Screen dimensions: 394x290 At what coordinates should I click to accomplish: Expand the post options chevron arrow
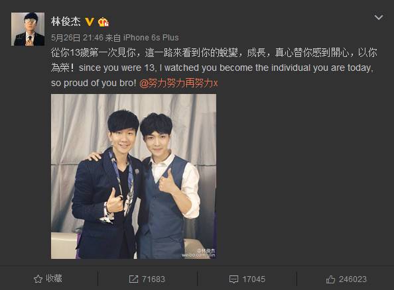(379, 17)
